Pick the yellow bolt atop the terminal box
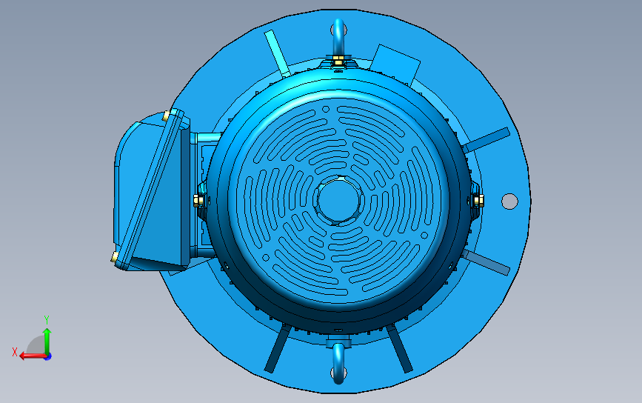 point(166,116)
